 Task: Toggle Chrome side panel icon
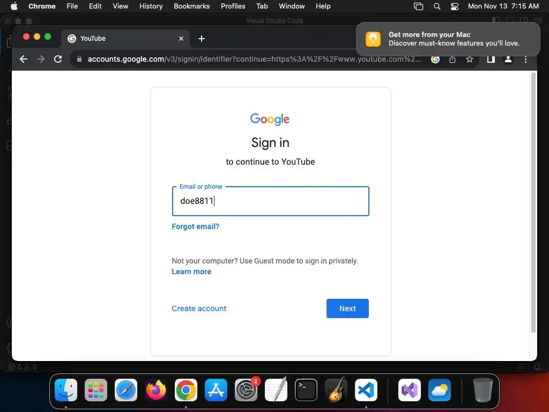pyautogui.click(x=491, y=59)
